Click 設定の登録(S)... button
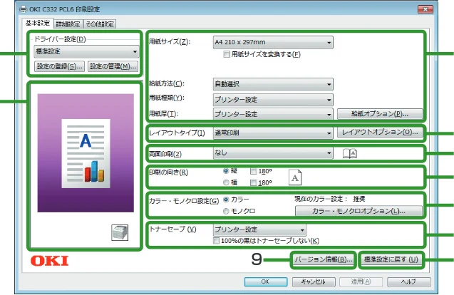Viewport: 454px width, 295px height. click(x=59, y=66)
